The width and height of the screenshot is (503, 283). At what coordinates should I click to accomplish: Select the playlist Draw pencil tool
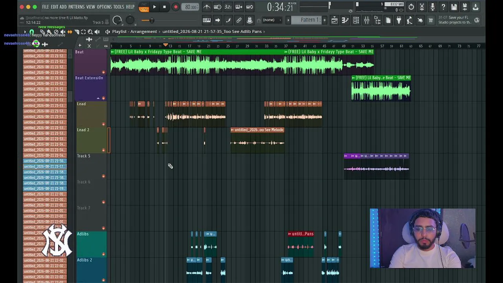42,31
